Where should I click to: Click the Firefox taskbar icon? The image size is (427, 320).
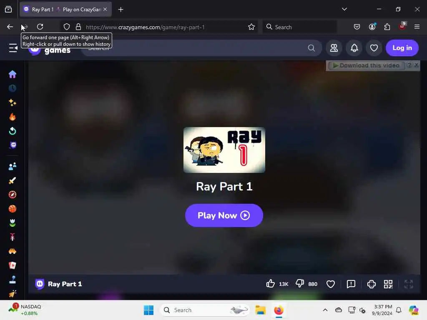(279, 310)
